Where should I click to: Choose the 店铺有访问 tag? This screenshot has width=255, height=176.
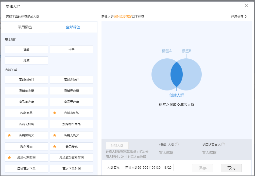point(26,80)
